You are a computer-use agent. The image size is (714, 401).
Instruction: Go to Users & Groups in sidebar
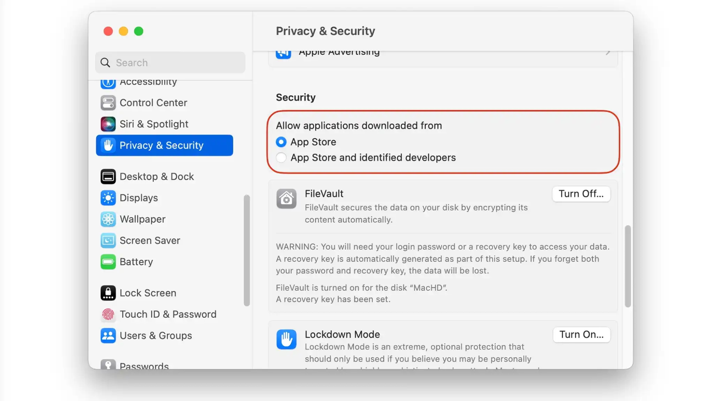pos(155,336)
